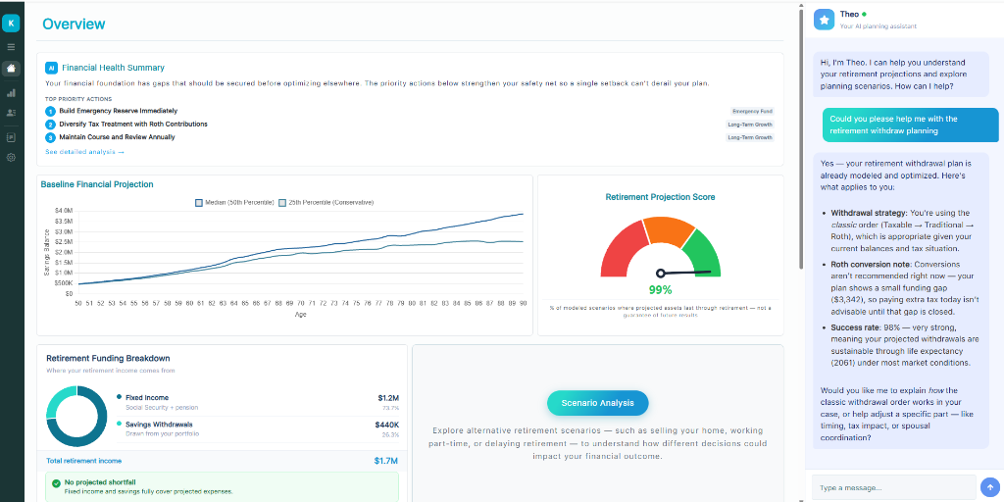This screenshot has width=1004, height=502.
Task: Click the user chat message about withdraw planning
Action: click(911, 125)
